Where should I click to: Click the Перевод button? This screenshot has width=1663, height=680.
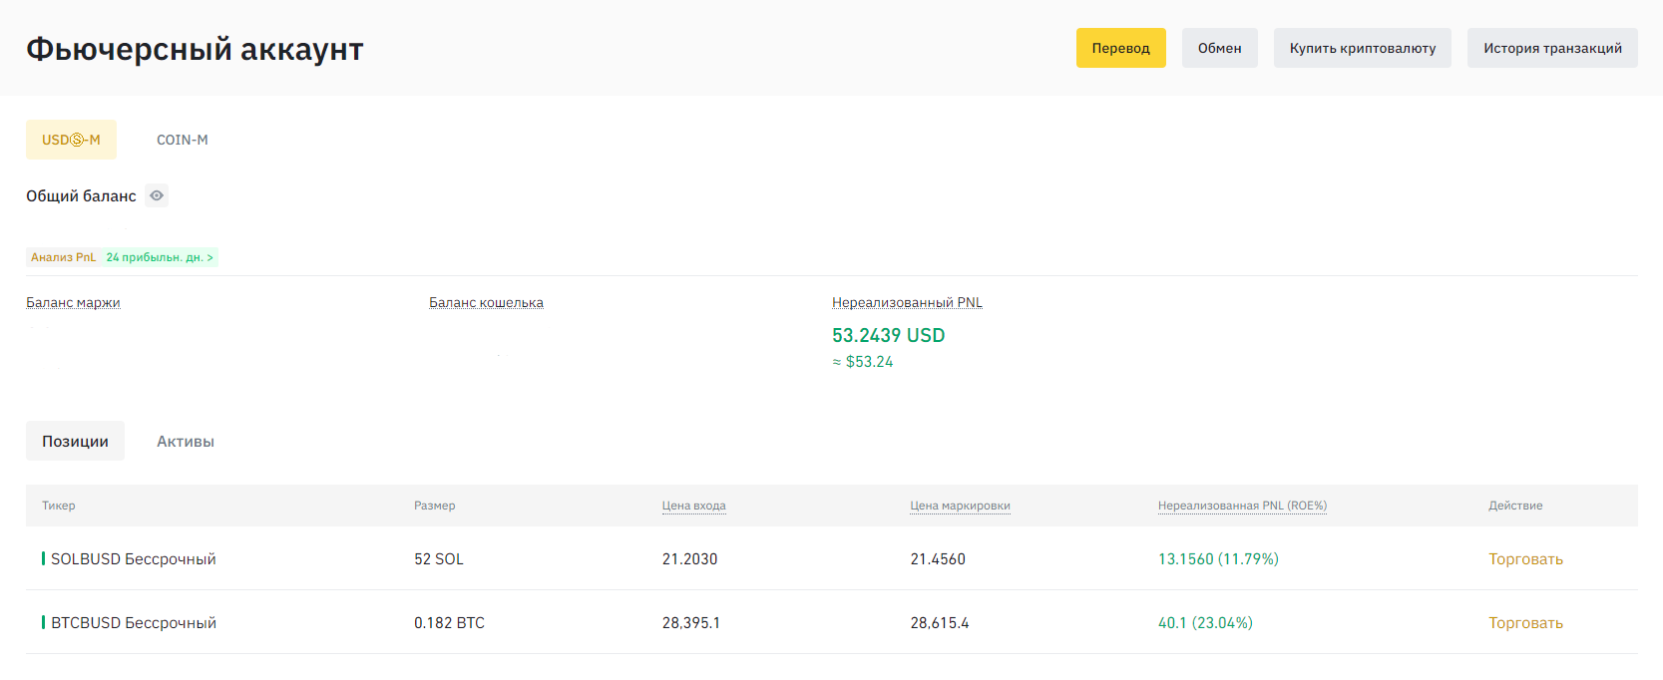pos(1120,48)
